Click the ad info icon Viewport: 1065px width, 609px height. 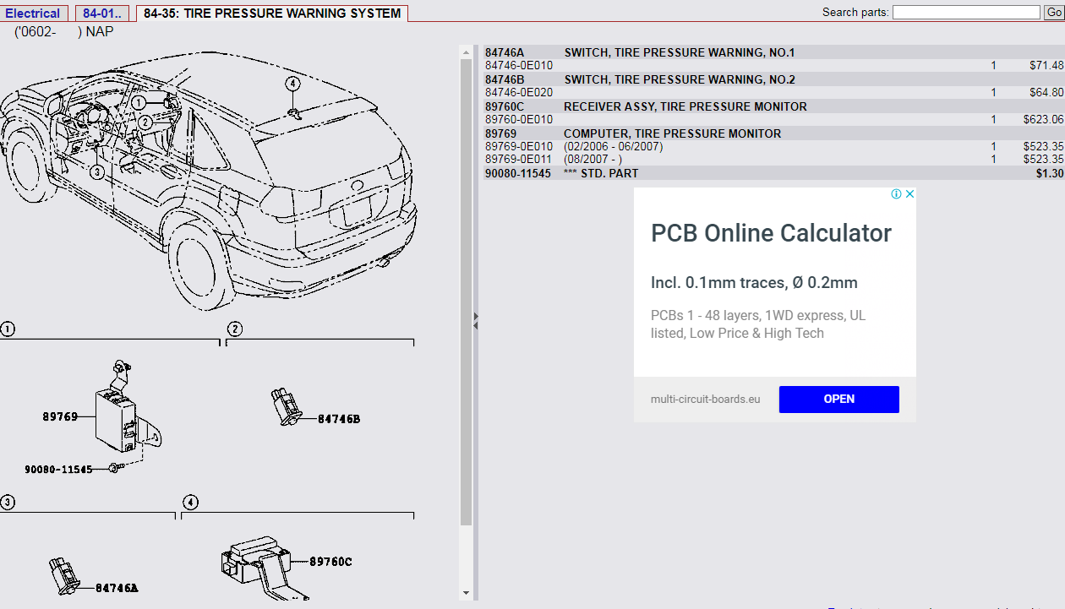(896, 194)
